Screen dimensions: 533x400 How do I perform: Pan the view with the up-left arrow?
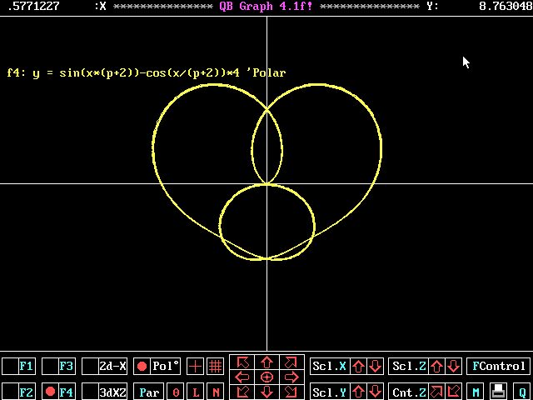pos(242,362)
